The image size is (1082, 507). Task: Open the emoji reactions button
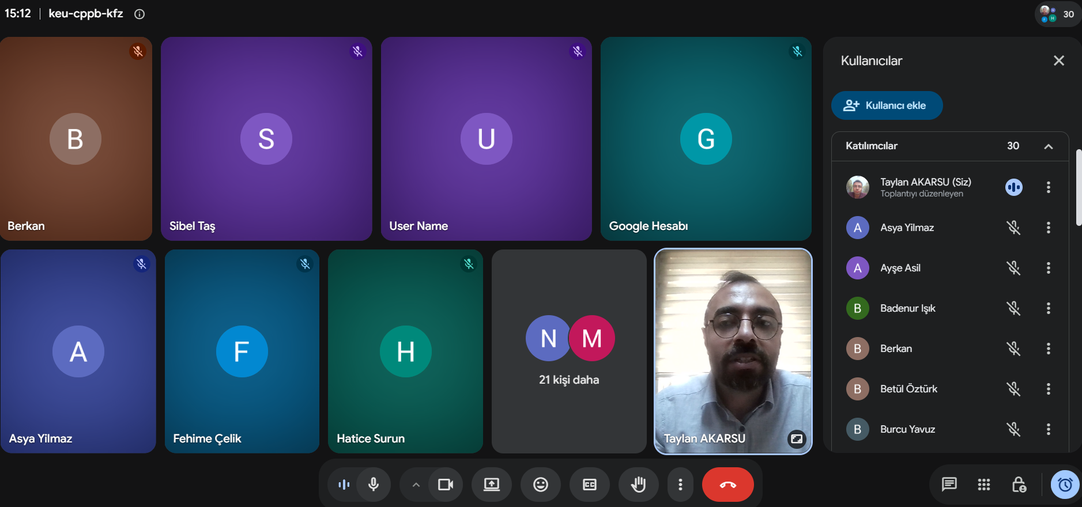click(x=541, y=485)
